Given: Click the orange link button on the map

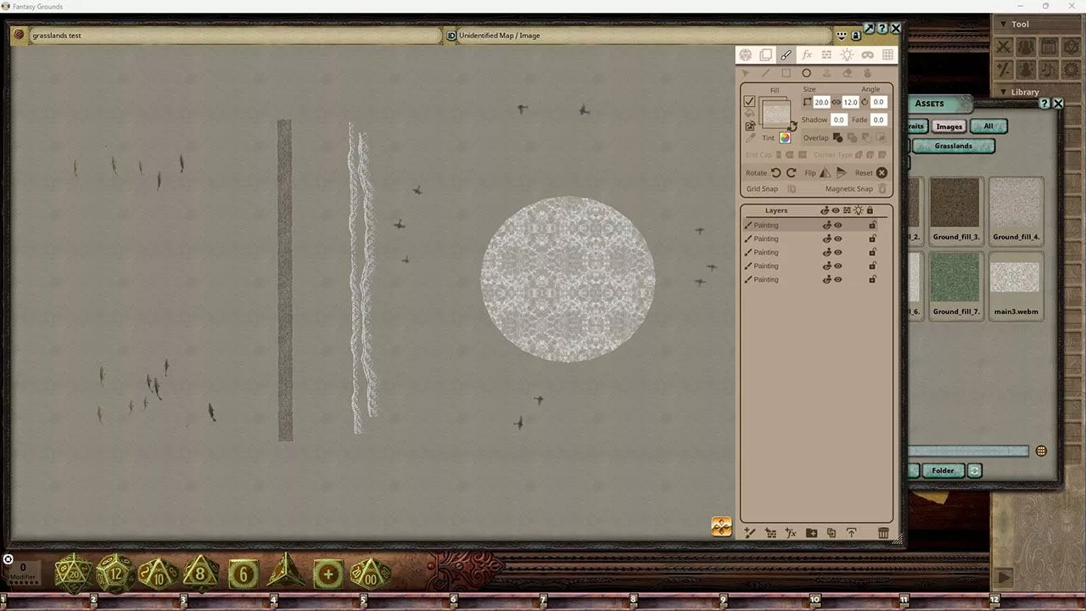Looking at the screenshot, I should [721, 526].
